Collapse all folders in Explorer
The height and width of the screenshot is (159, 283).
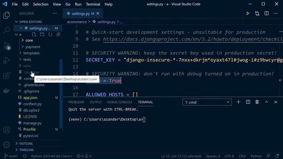click(58, 34)
